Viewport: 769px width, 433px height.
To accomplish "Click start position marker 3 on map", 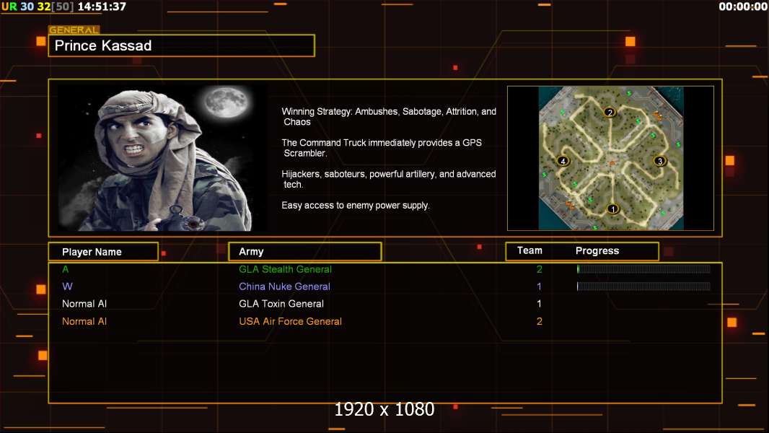I will [x=659, y=161].
